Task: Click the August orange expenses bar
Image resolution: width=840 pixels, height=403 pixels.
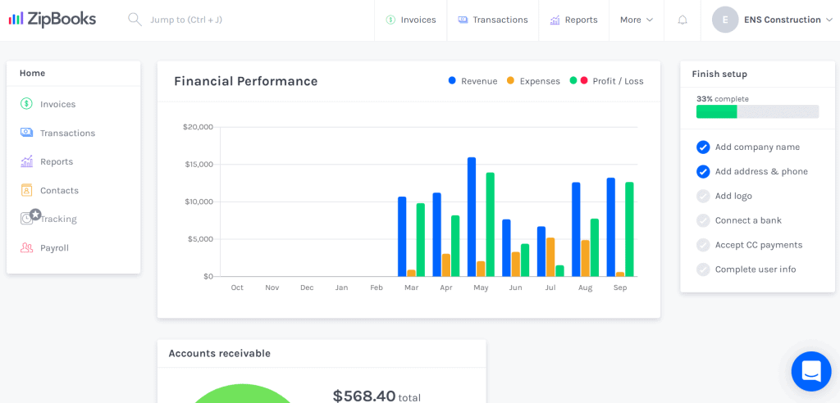Action: (x=585, y=258)
